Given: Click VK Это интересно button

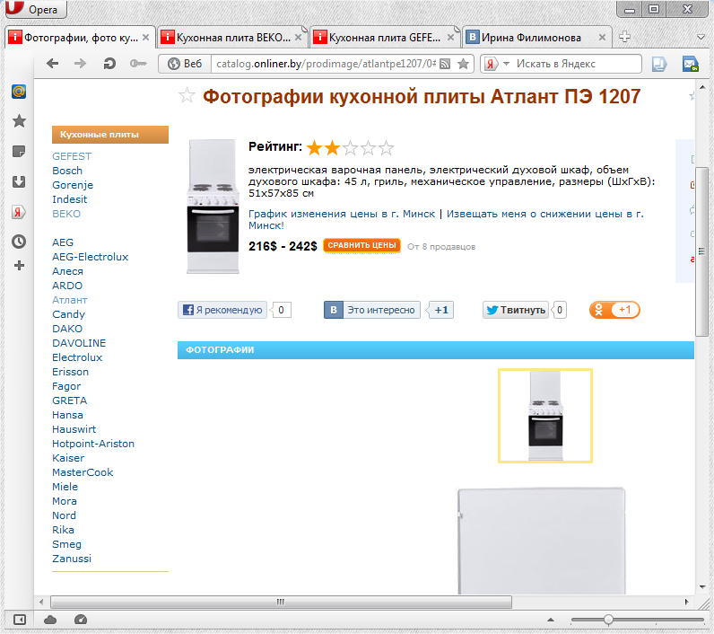Looking at the screenshot, I should pos(371,310).
